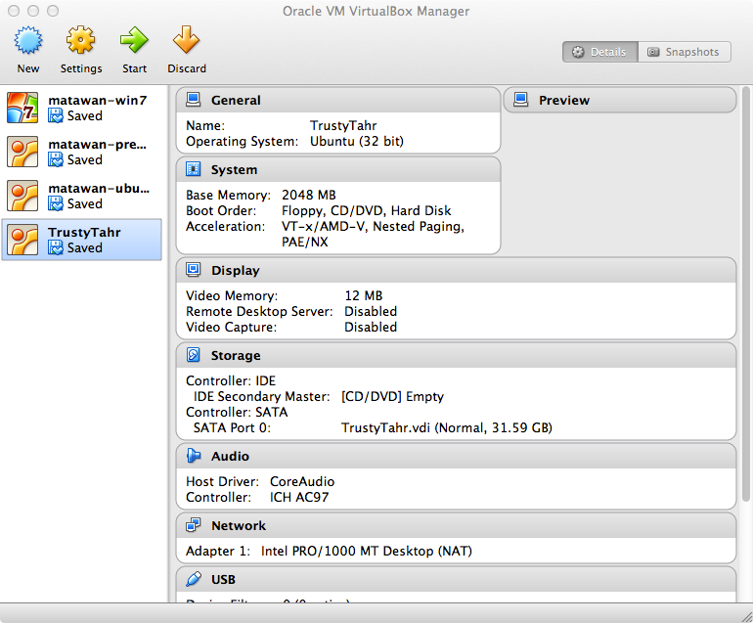Click the 2048 MB base memory value
The width and height of the screenshot is (753, 623).
309,195
